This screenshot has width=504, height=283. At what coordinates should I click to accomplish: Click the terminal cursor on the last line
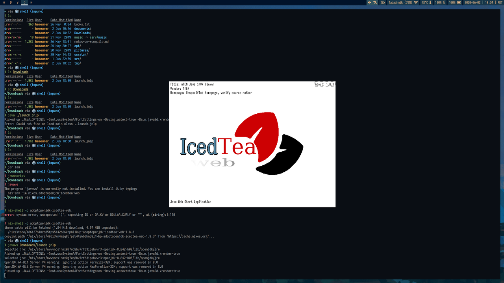click(x=6, y=276)
